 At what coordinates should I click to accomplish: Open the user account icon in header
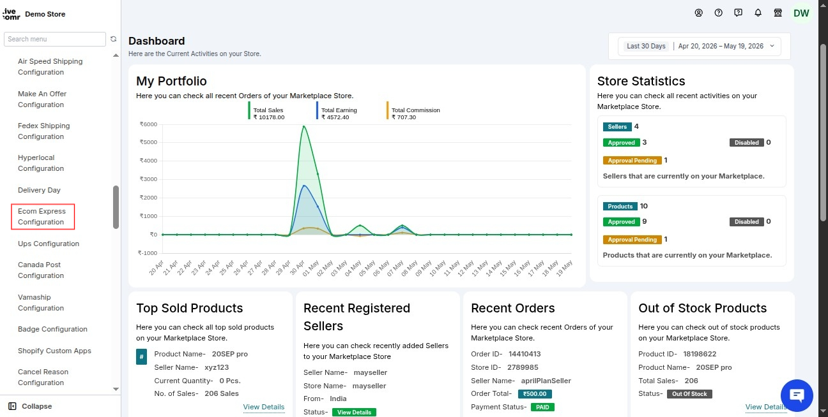(x=698, y=13)
